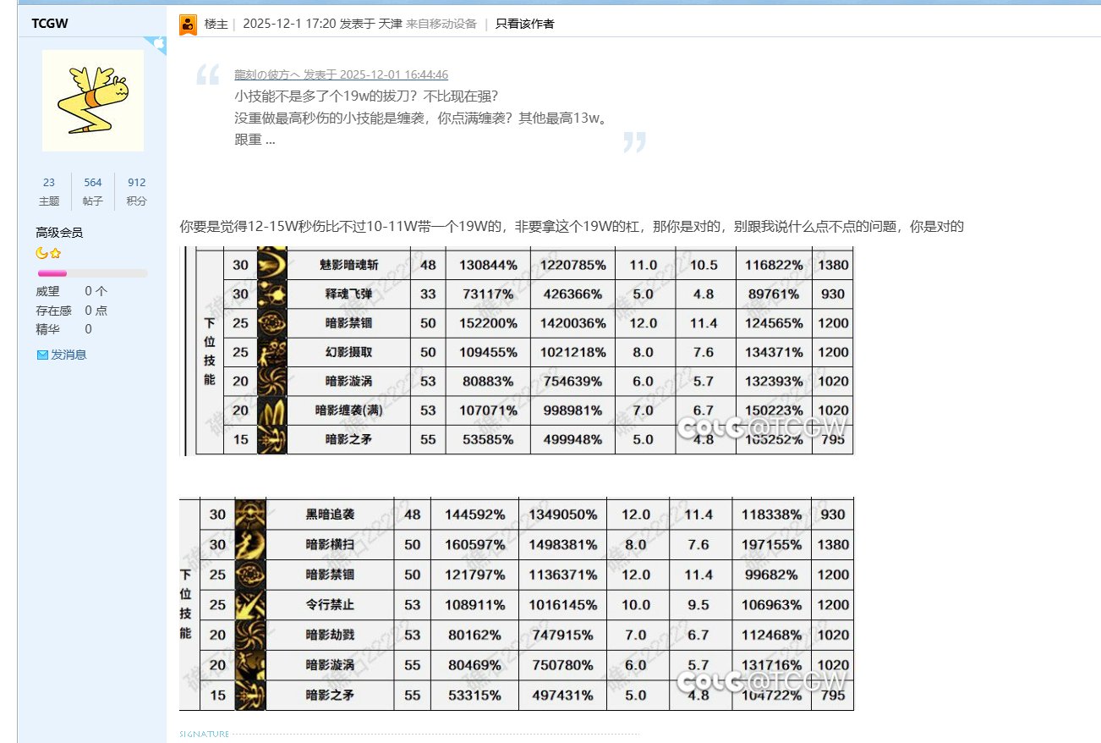The image size is (1101, 743).
Task: Click the 释魂飞弹 skill icon
Action: [x=271, y=294]
